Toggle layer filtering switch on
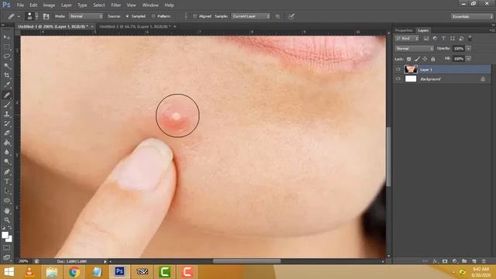The height and width of the screenshot is (279, 496). (x=470, y=39)
